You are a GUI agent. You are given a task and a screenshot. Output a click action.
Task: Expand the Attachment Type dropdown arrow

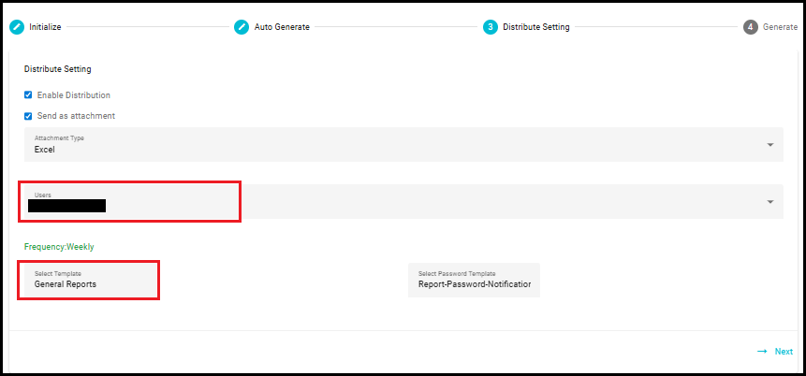click(770, 145)
